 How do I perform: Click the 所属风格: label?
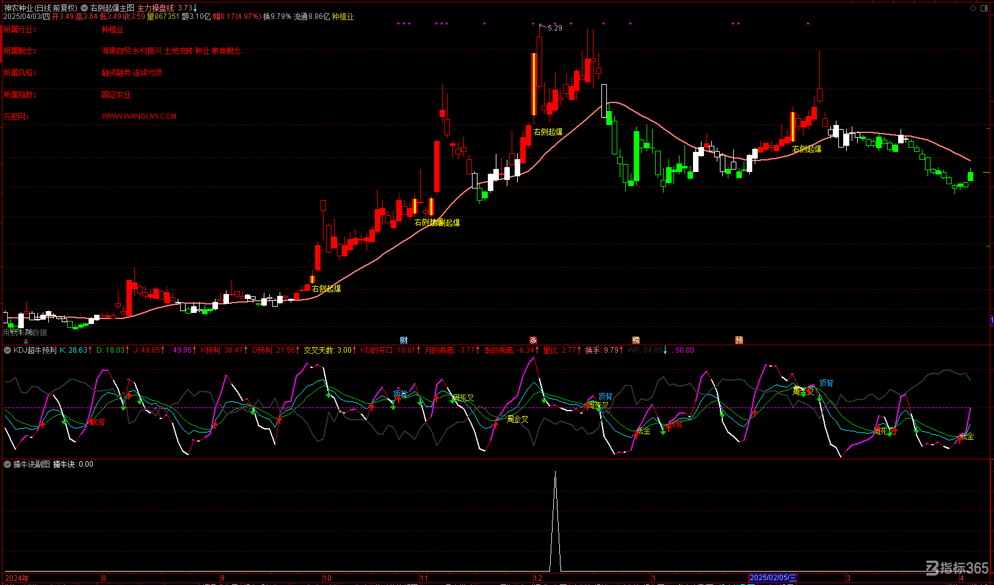pos(20,73)
